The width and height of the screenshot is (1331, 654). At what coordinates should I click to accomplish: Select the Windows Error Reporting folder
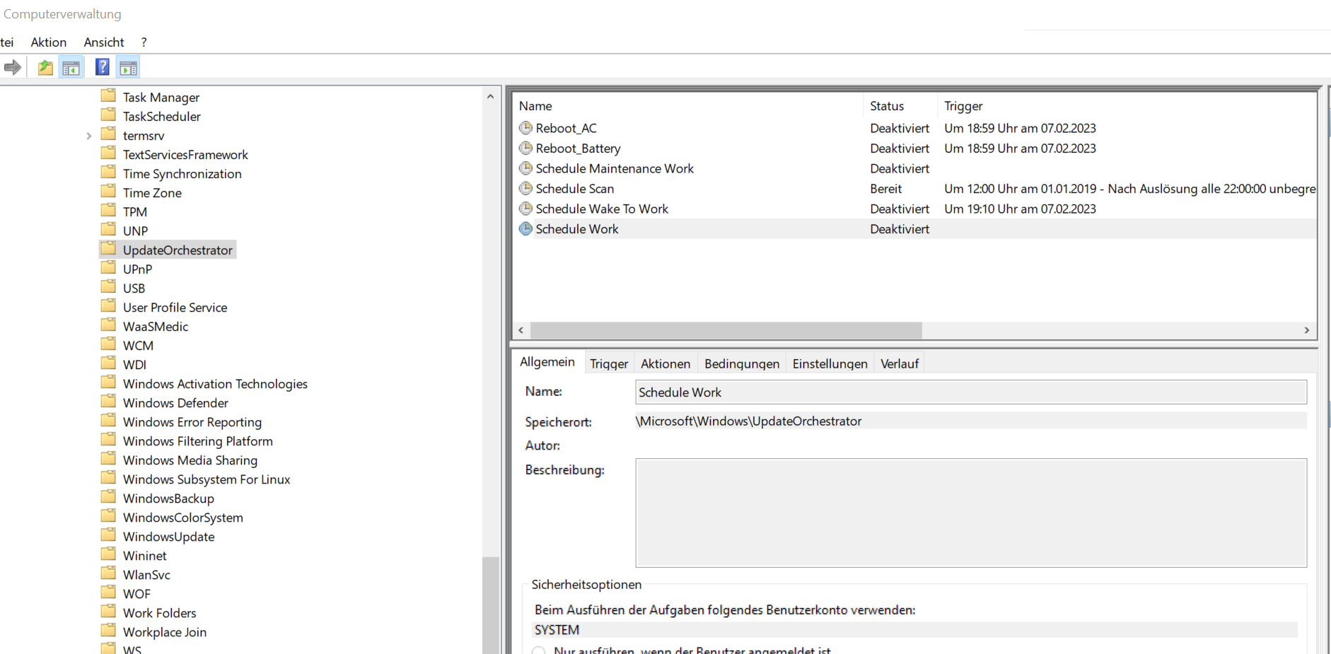[192, 422]
